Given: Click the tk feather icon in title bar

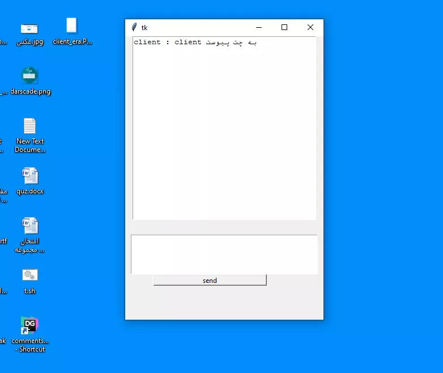Looking at the screenshot, I should click(134, 27).
